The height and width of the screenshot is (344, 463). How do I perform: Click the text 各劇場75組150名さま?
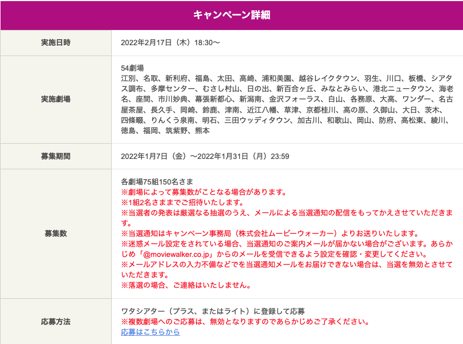157,182
